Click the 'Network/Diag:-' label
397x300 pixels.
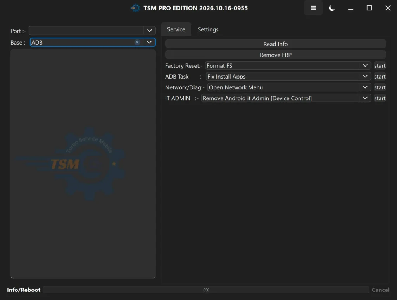coord(185,87)
